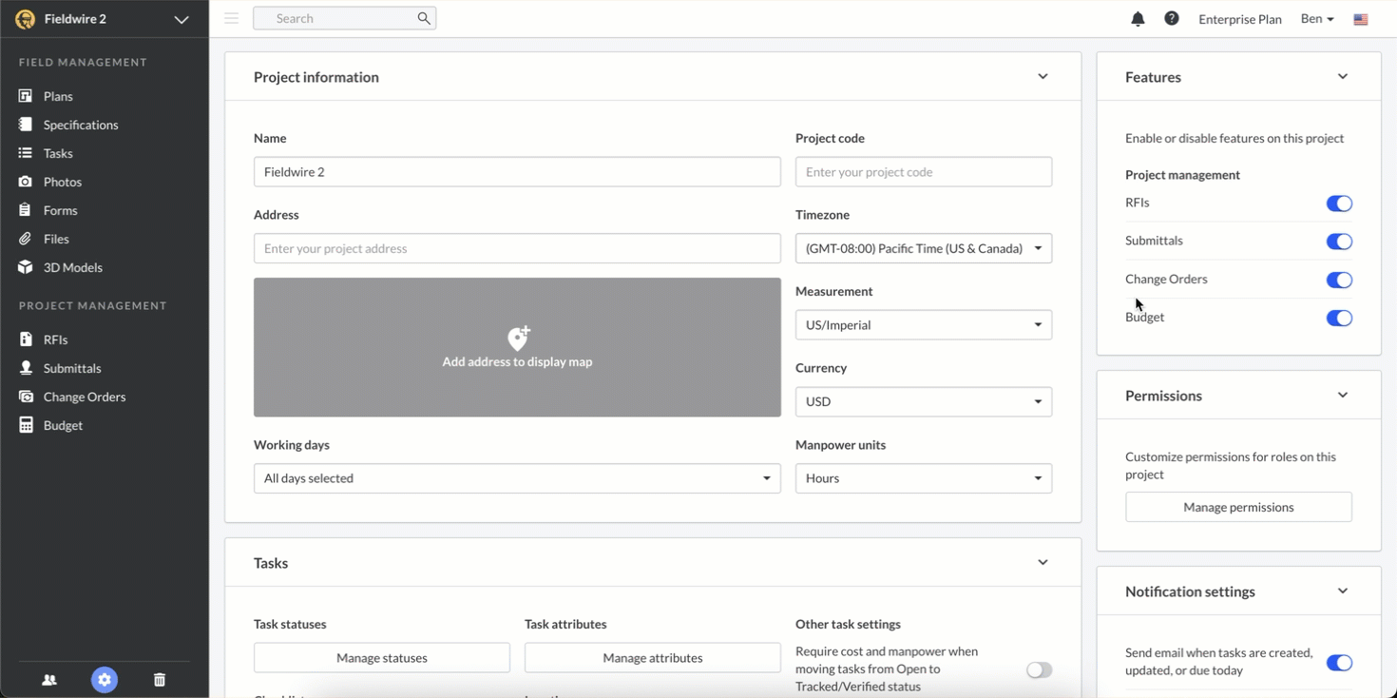Screen dimensions: 1397x698
Task: Click the Manage statuses button
Action: [381, 658]
